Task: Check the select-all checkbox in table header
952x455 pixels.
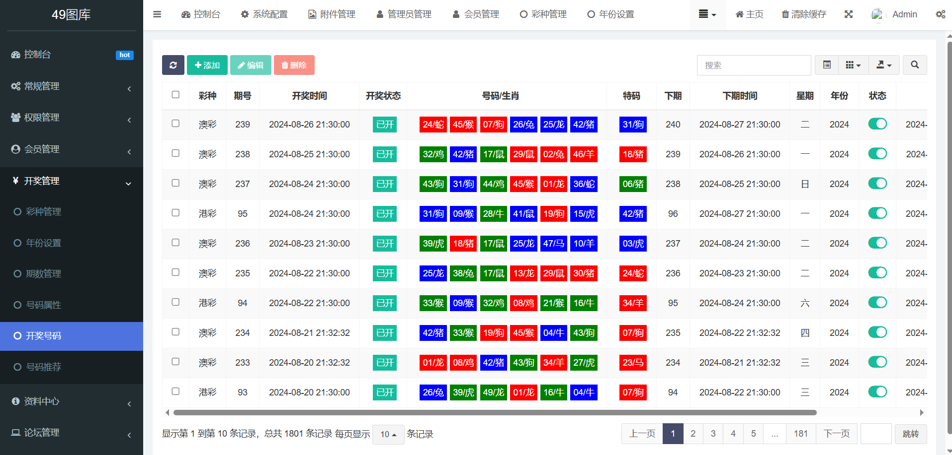Action: pos(175,95)
